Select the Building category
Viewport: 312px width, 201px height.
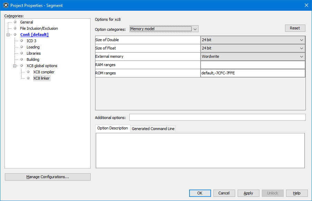tap(33, 59)
